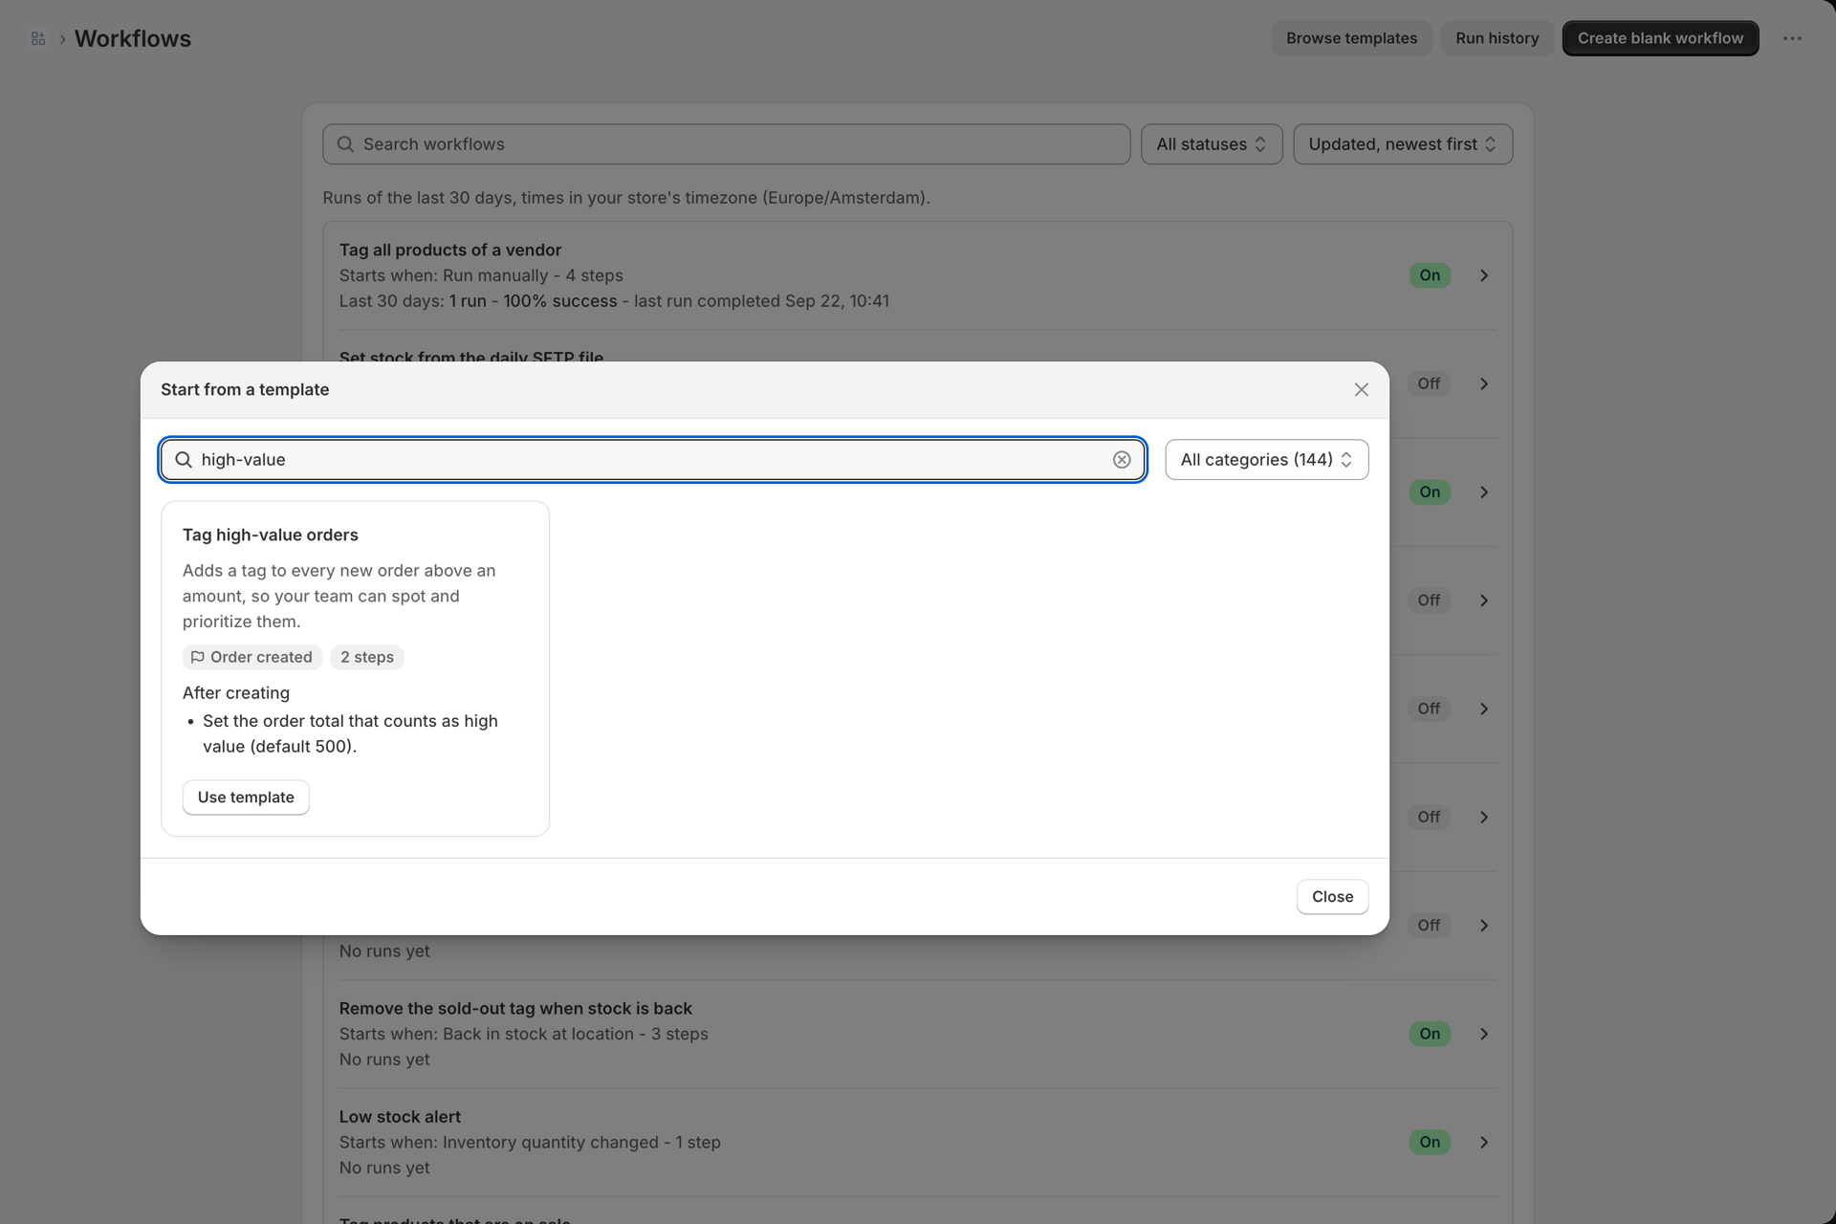Open Tag all products of a vendor chevron
Screen dimensions: 1836x1224
pos(1484,275)
